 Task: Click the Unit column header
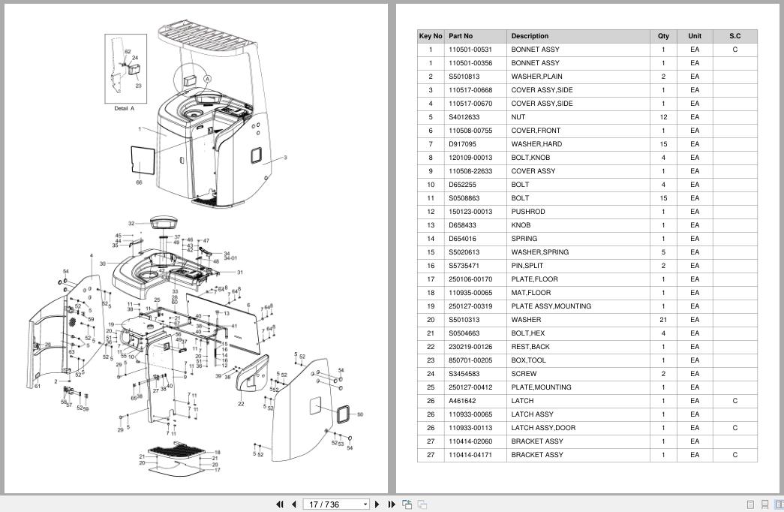(x=695, y=36)
